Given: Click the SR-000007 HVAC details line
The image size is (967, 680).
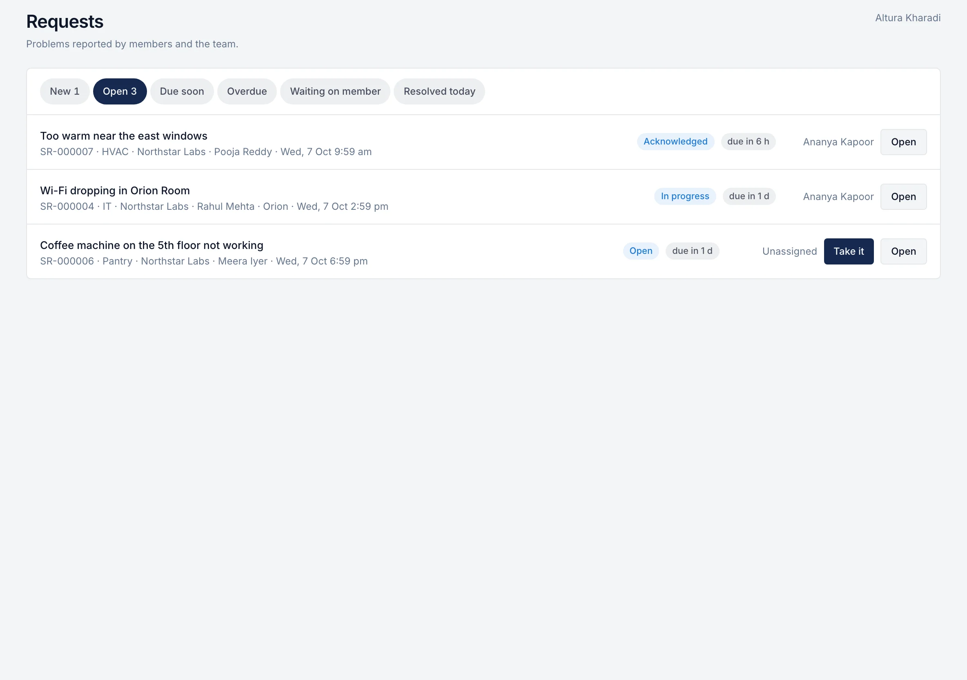Looking at the screenshot, I should 206,151.
